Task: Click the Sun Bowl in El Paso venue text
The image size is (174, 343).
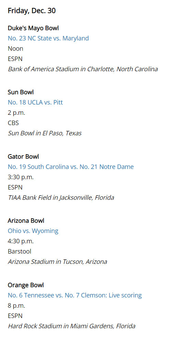Action: [45, 133]
